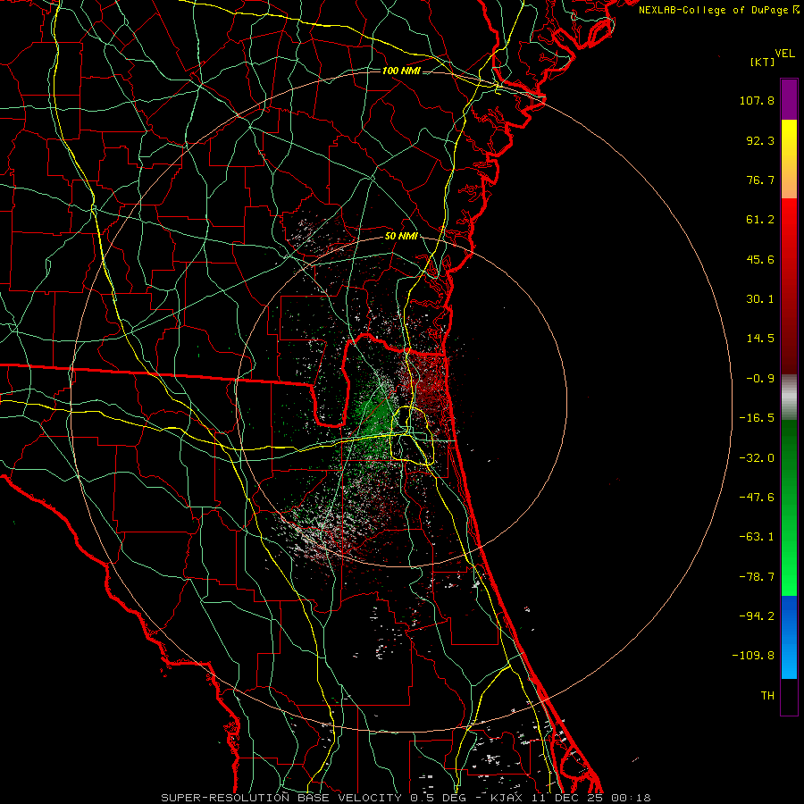Select the -16.5 velocity scale value
This screenshot has height=804, width=804.
pos(757,418)
